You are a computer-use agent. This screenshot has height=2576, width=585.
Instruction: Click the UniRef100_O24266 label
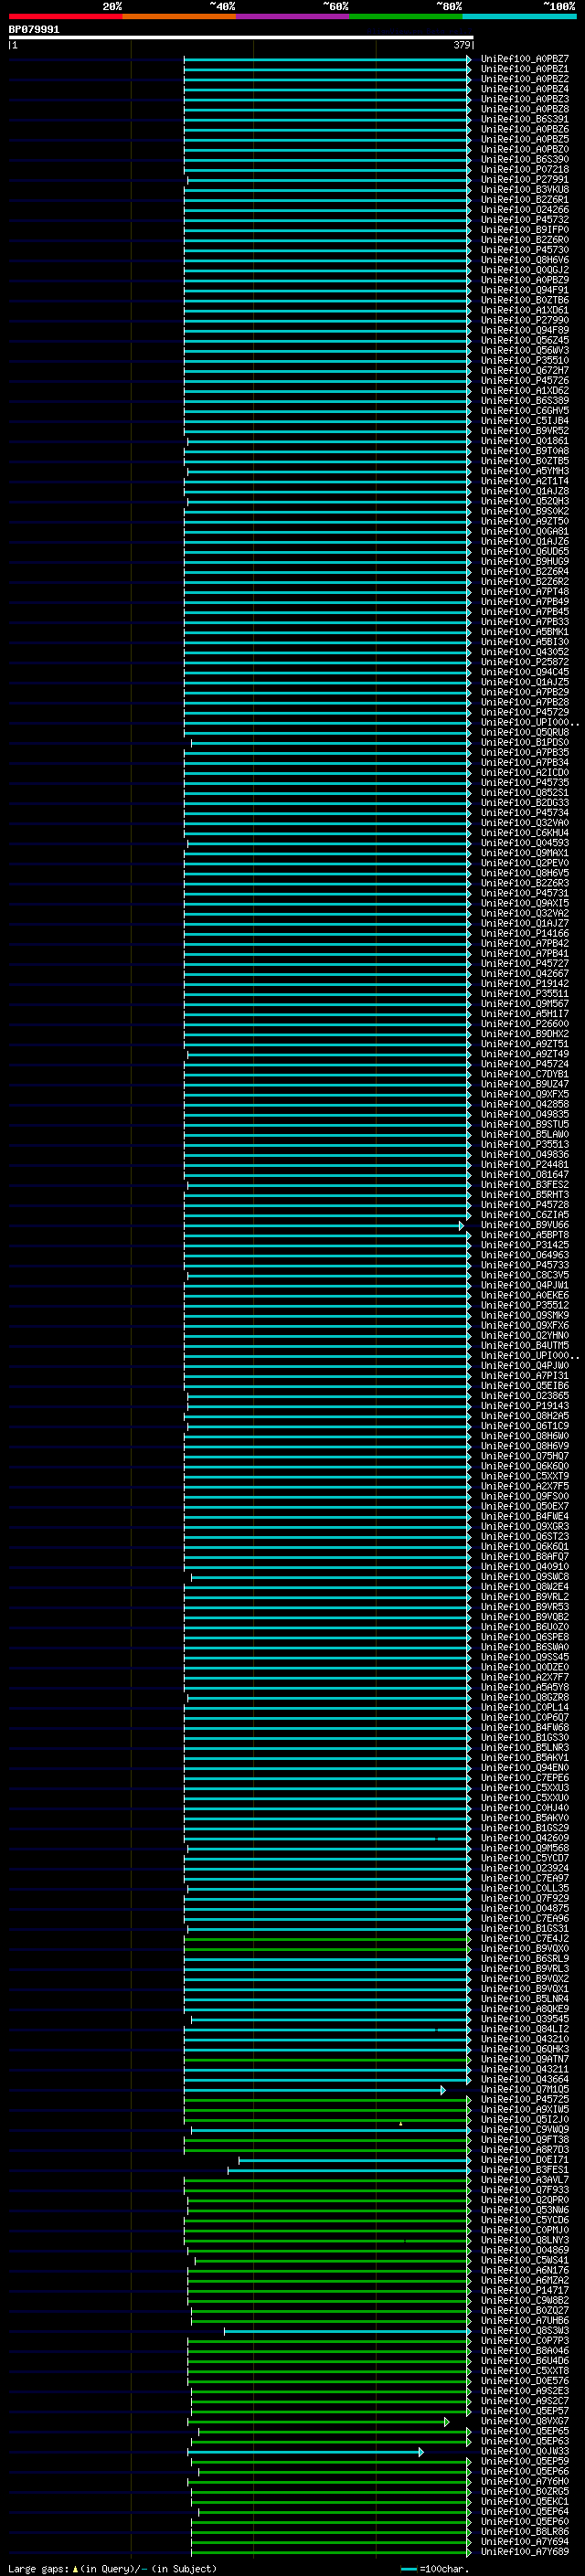coord(524,210)
